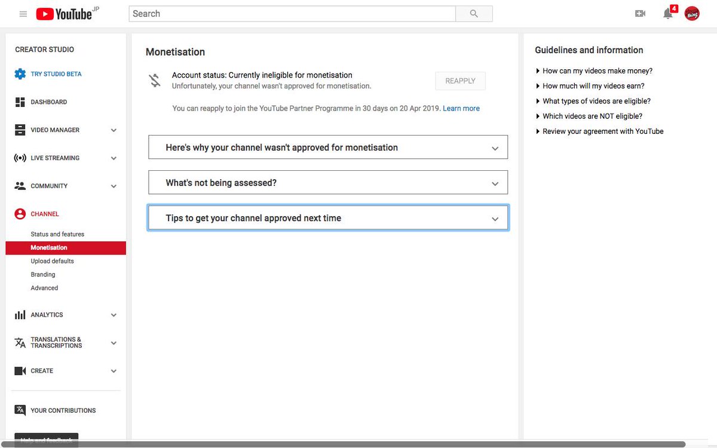
Task: Click Try Studio Beta link
Action: [x=56, y=74]
